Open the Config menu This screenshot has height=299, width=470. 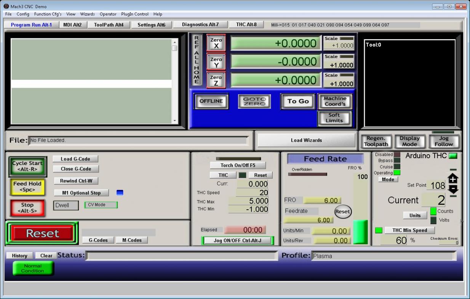coord(23,14)
